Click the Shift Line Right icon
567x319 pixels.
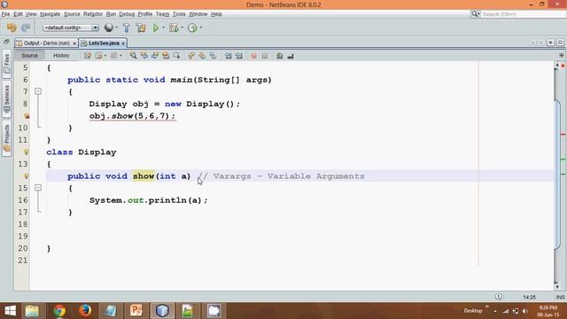coord(239,56)
